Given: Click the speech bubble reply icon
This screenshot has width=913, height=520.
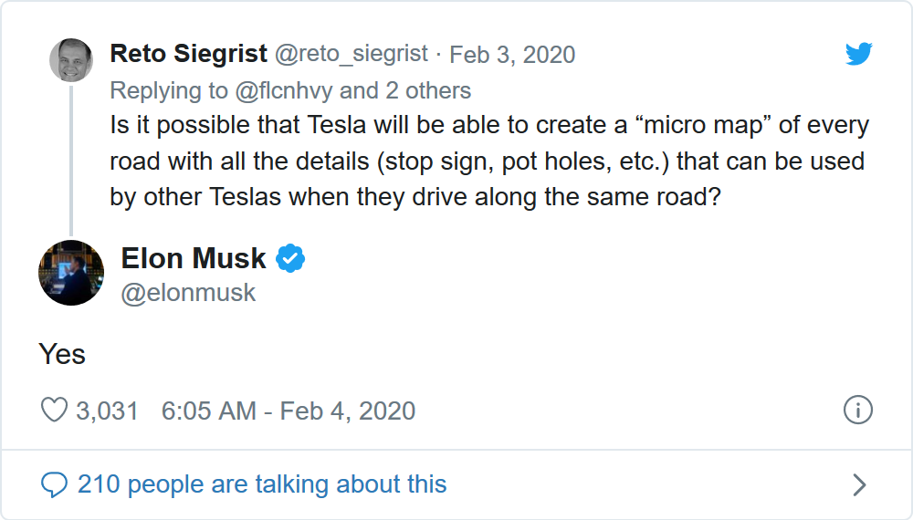Looking at the screenshot, I should 55,484.
